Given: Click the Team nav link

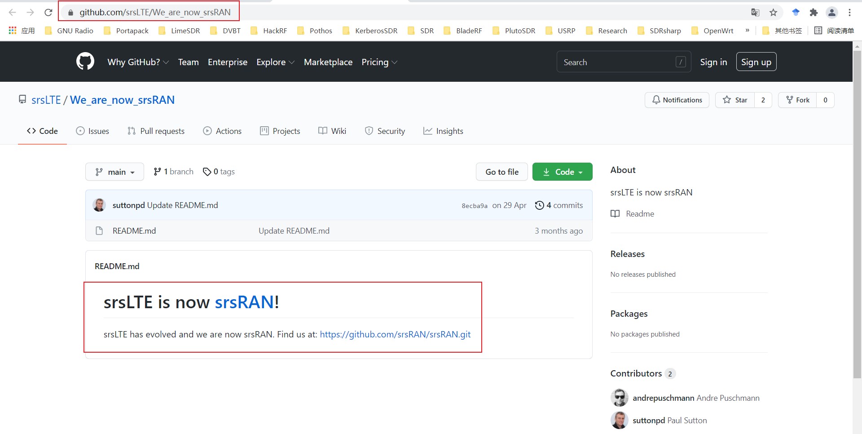Looking at the screenshot, I should click(188, 62).
